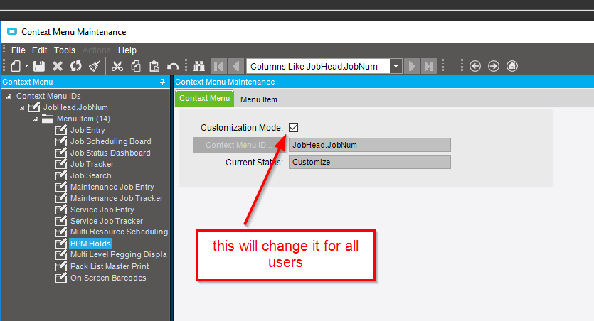Select Job Scheduling Board tree item

pos(110,141)
